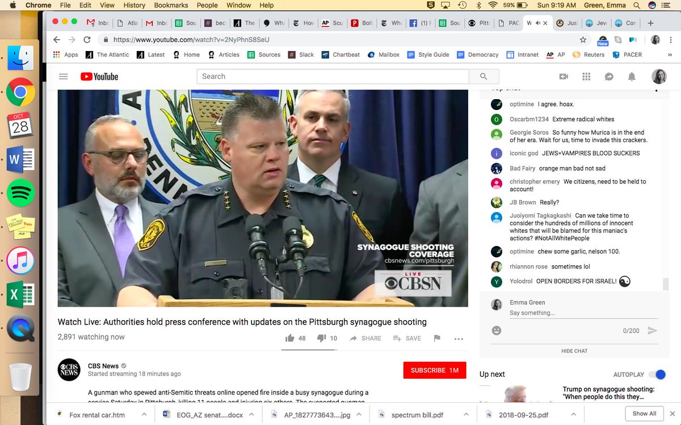Viewport: 681px width, 425px height.
Task: Open the Wi-Fi status menu
Action: [492, 5]
